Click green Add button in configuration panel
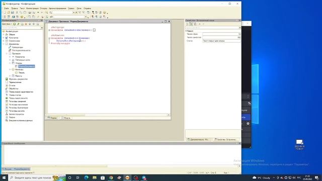322x181 pixels. tap(15, 24)
